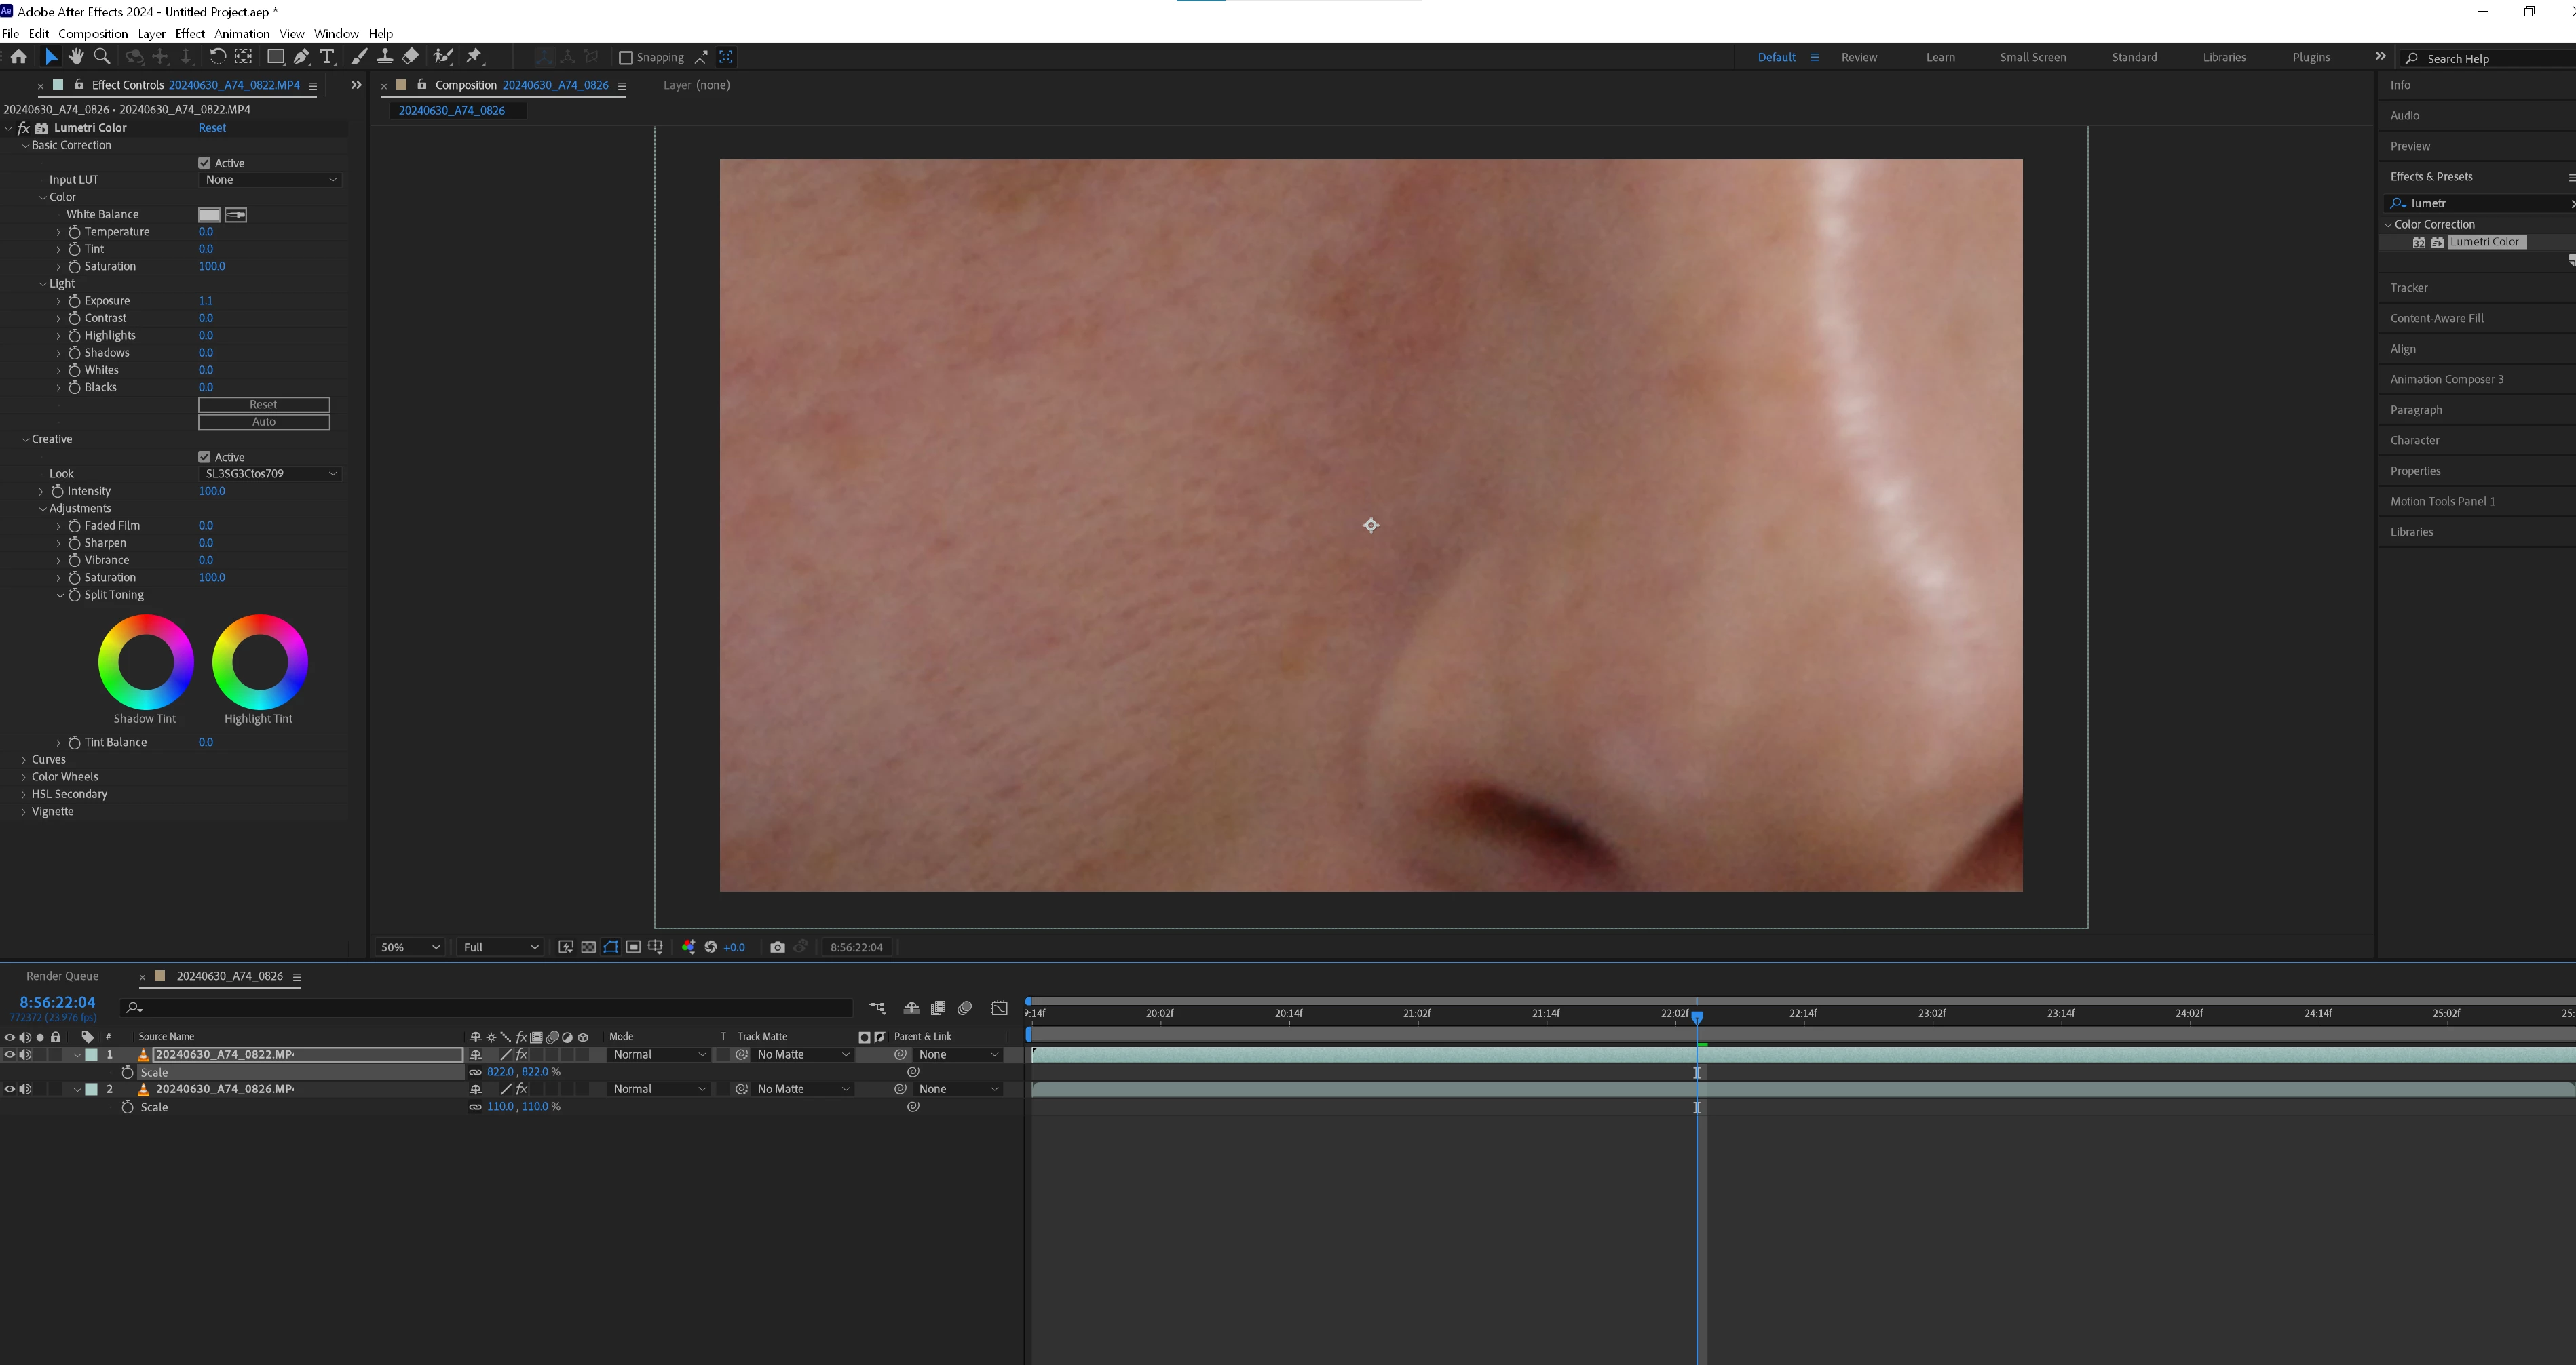Image resolution: width=2576 pixels, height=1365 pixels.
Task: Select the Clone Stamp tool
Action: pos(384,57)
